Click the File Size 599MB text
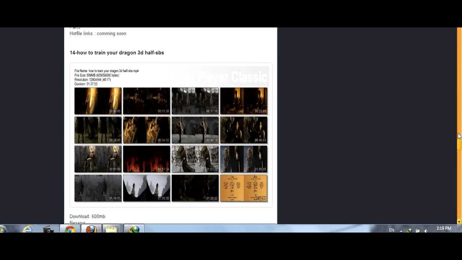 coord(97,75)
